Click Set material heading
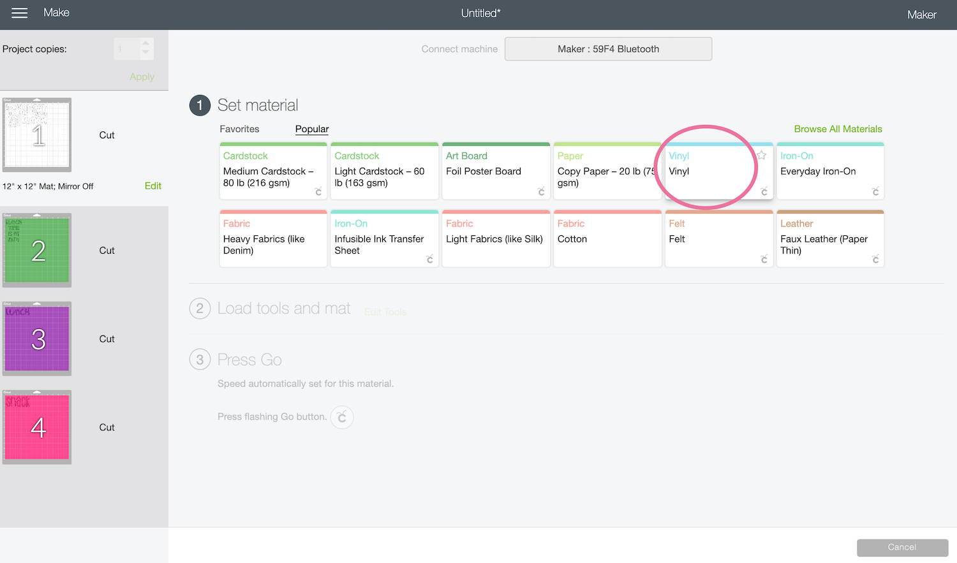Image resolution: width=957 pixels, height=563 pixels. (258, 105)
